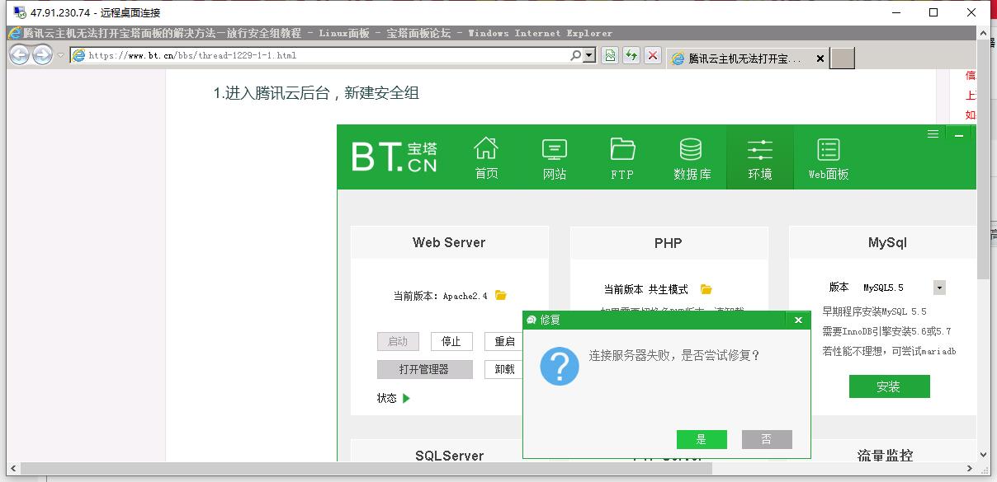Click the scroll down arrow of page

click(982, 454)
